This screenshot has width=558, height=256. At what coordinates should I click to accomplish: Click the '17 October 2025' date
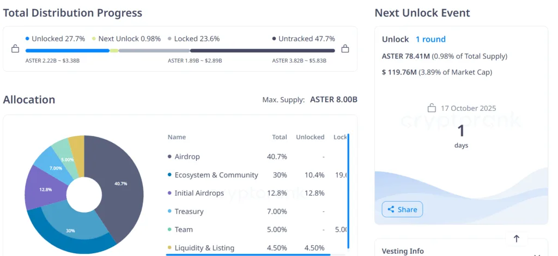click(468, 108)
